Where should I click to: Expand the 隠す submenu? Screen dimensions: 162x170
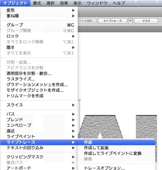coord(39,47)
